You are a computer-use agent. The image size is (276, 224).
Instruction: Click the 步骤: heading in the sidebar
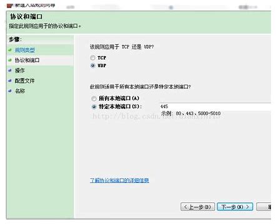click(15, 39)
